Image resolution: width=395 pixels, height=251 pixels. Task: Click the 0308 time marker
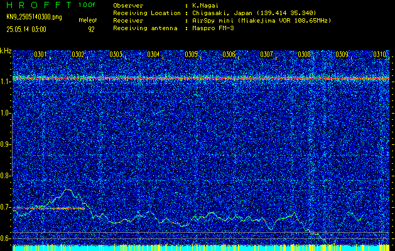tap(304, 55)
